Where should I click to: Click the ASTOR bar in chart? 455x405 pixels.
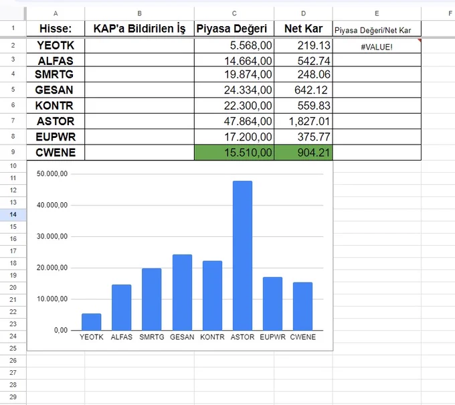242,256
